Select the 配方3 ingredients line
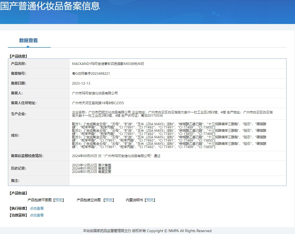Image resolution: width=295 pixels, height=234 pixels. pyautogui.click(x=169, y=139)
